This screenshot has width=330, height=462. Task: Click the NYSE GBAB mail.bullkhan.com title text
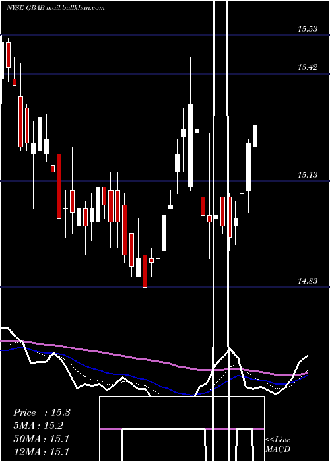click(55, 8)
